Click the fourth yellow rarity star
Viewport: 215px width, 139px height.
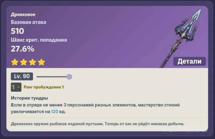point(41,62)
